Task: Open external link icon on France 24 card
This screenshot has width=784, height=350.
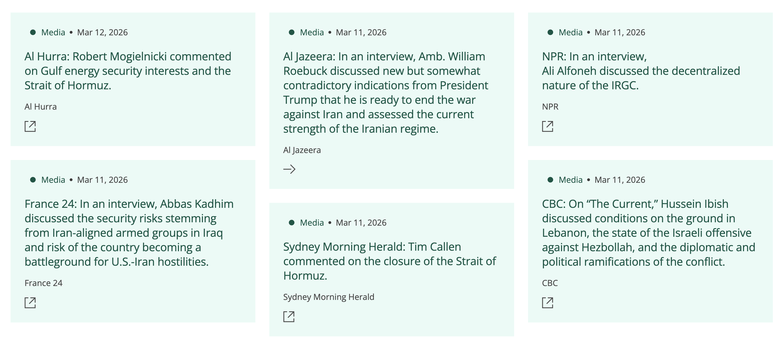Action: point(30,303)
